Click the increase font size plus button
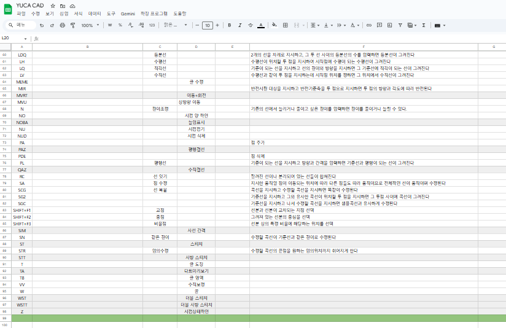This screenshot has width=506, height=328. (218, 25)
